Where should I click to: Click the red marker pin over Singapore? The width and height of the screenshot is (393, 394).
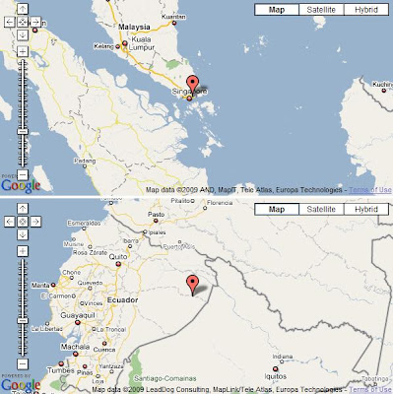pyautogui.click(x=192, y=86)
